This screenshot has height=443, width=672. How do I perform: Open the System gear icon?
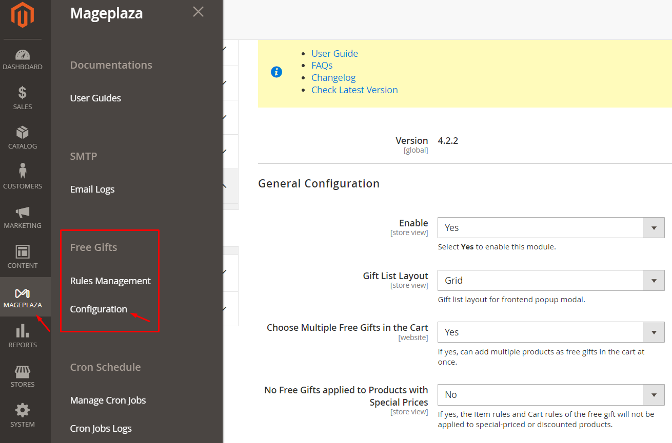click(23, 411)
